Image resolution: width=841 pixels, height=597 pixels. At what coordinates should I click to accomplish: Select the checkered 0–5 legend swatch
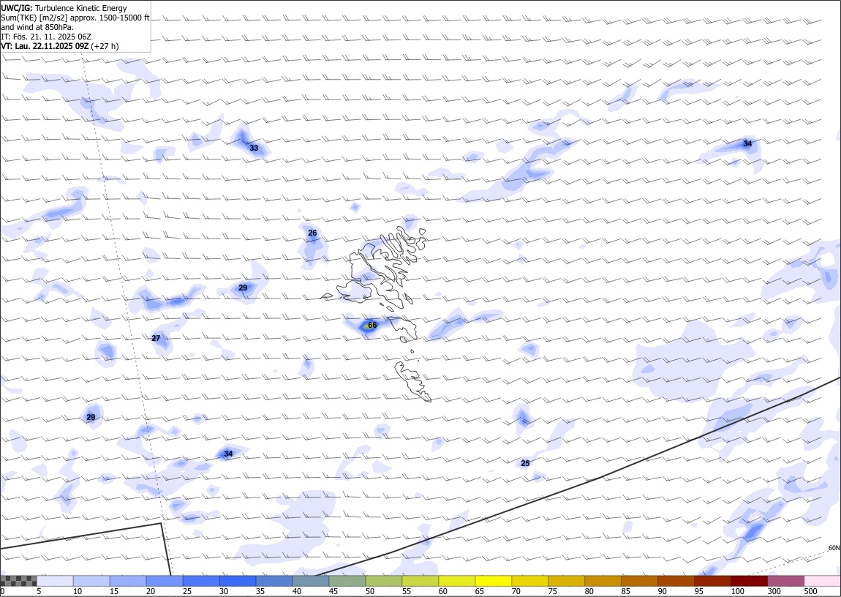(x=18, y=581)
